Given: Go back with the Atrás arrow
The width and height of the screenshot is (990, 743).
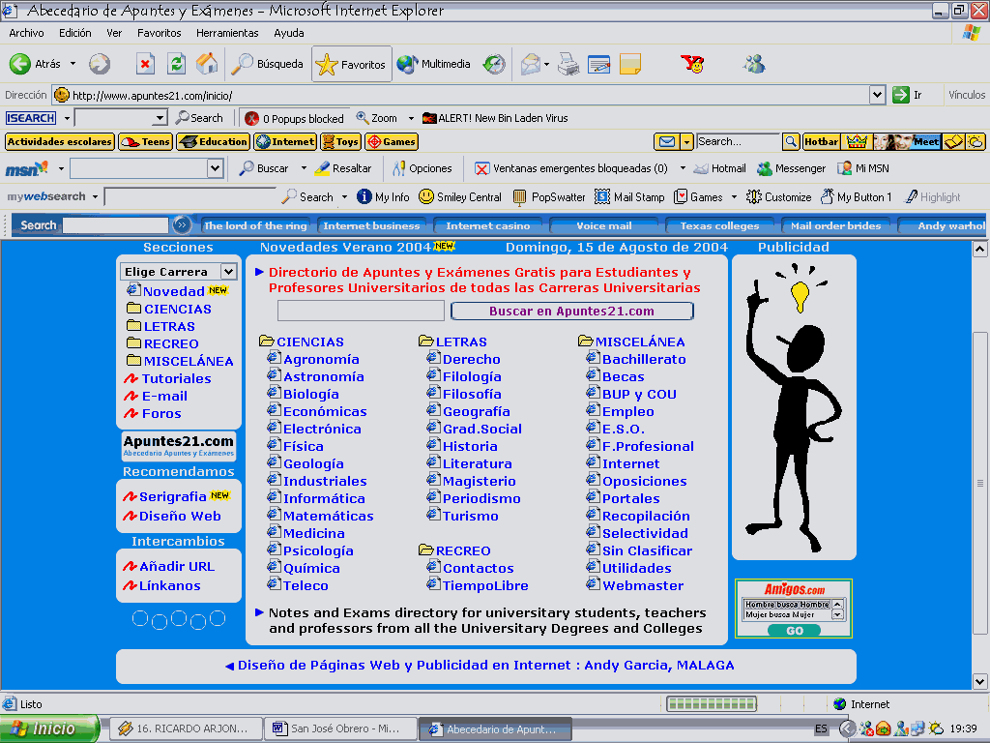Looking at the screenshot, I should pos(36,64).
